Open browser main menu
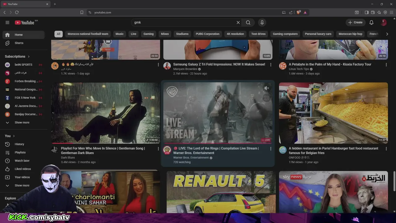 pyautogui.click(x=391, y=12)
